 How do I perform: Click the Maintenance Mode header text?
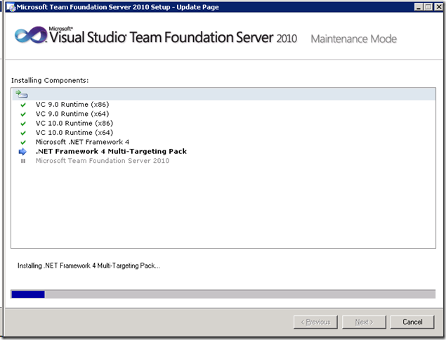tap(353, 39)
